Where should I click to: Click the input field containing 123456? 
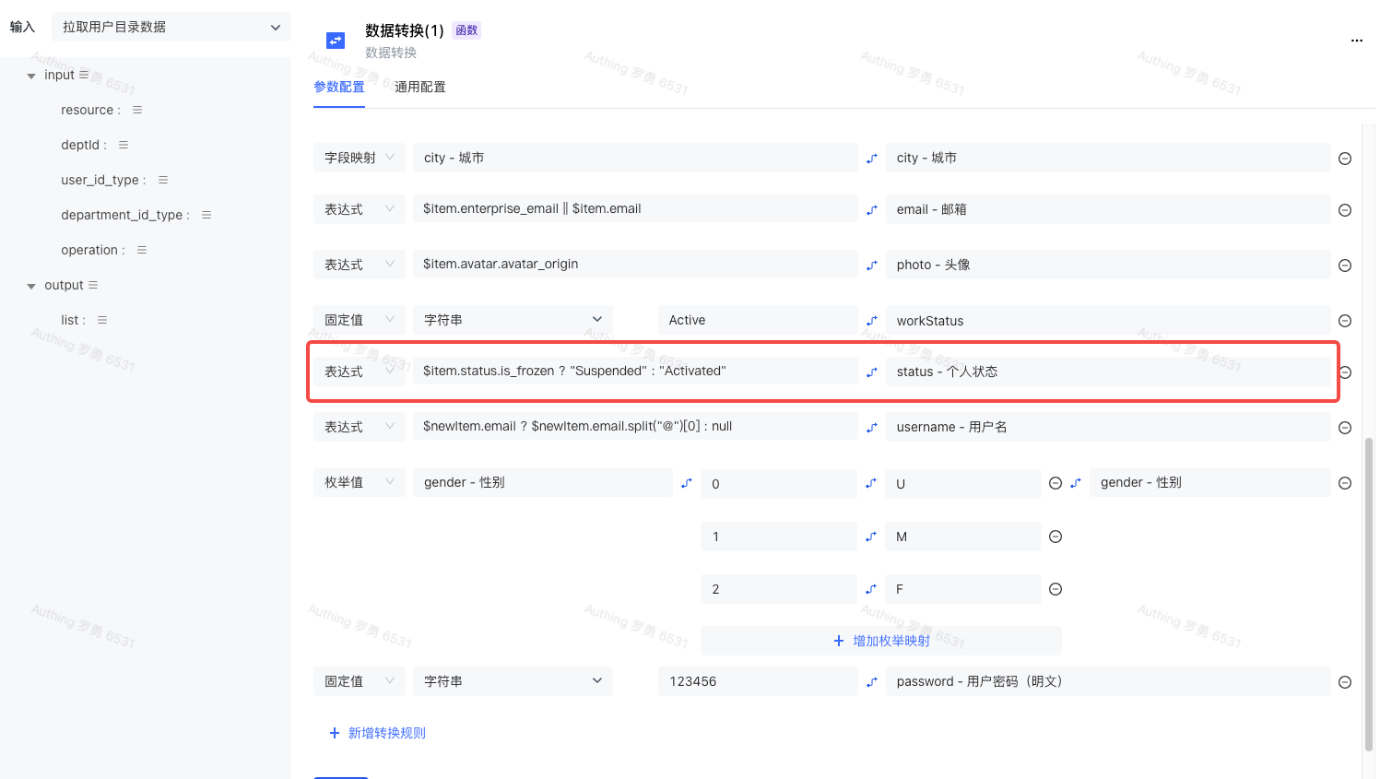pyautogui.click(x=757, y=681)
